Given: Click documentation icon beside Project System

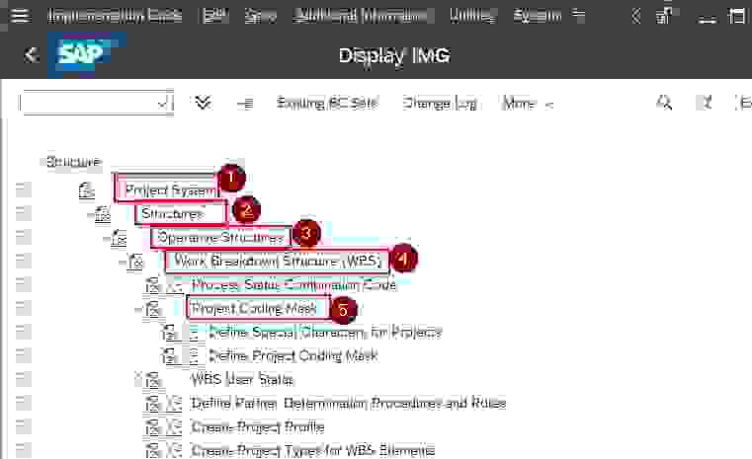Looking at the screenshot, I should 87,190.
